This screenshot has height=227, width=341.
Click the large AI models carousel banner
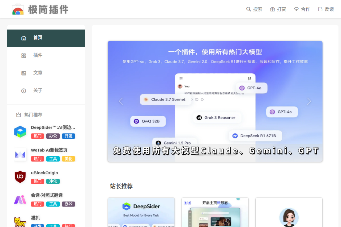click(x=215, y=101)
